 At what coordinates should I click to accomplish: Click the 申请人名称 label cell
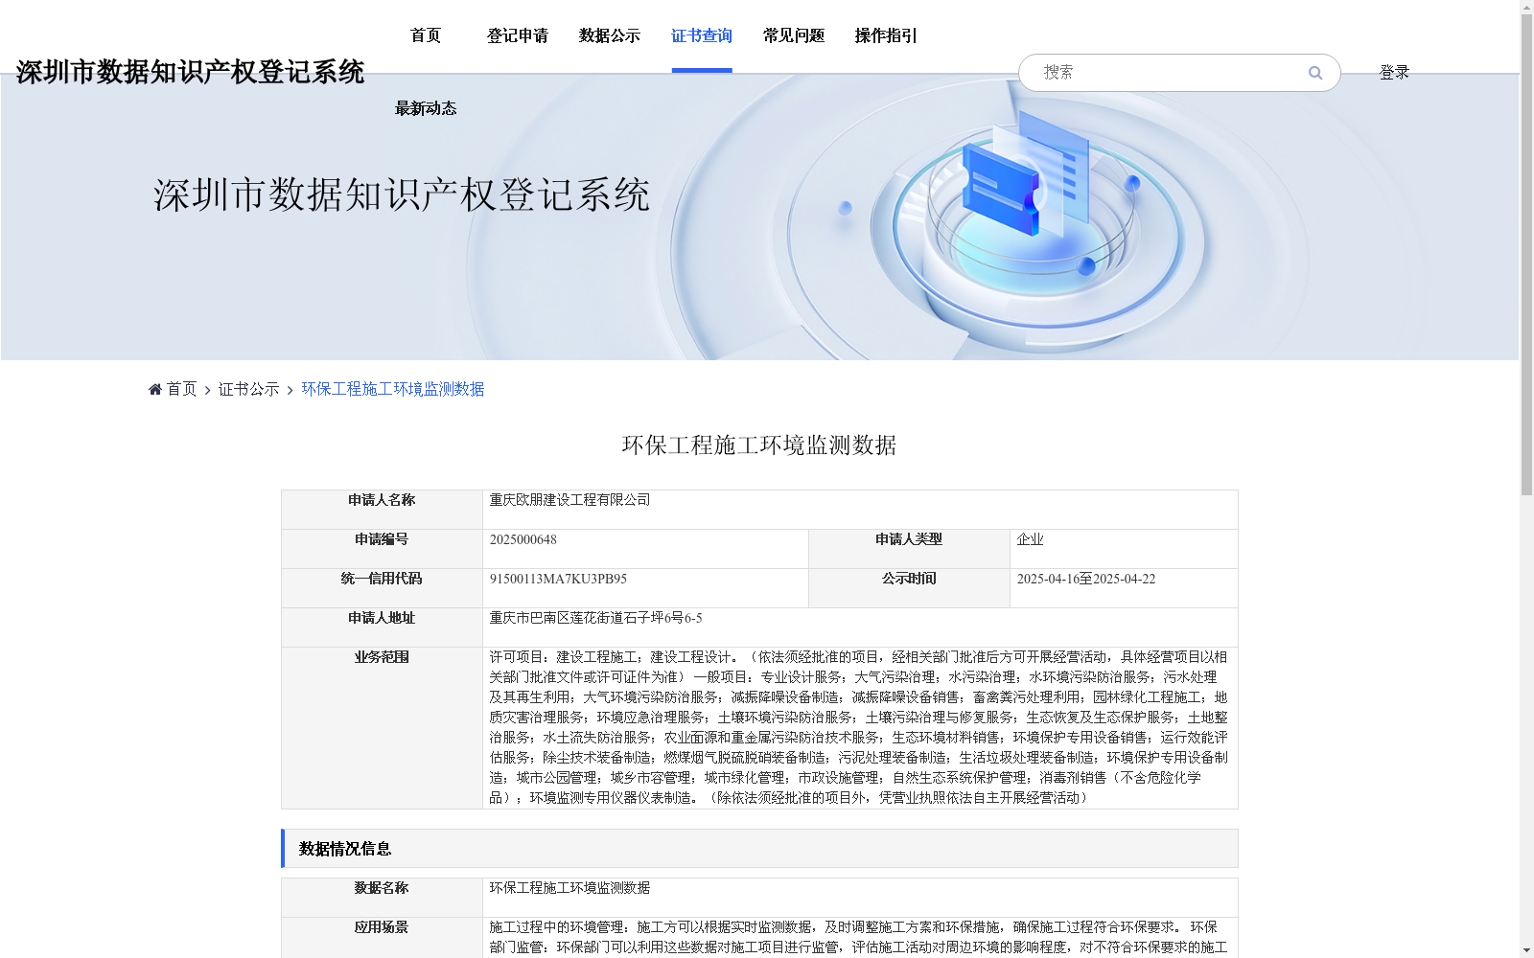[x=382, y=510]
